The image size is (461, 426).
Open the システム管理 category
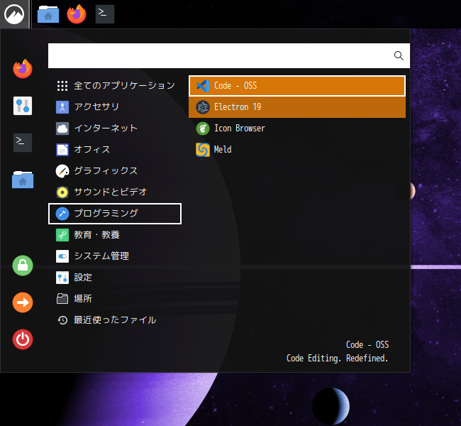[115, 256]
